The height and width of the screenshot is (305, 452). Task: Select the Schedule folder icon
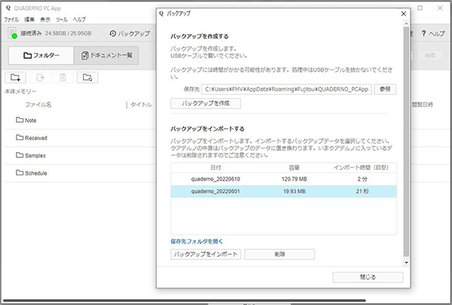[20, 172]
